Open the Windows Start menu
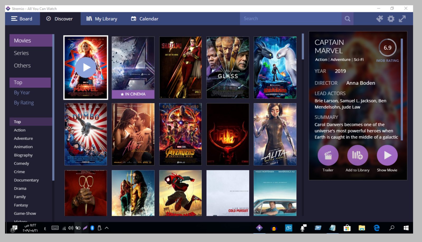 406,228
